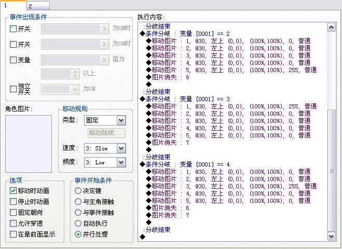
Task: Open the 频度 dropdown showing 3: Low
Action: point(105,162)
